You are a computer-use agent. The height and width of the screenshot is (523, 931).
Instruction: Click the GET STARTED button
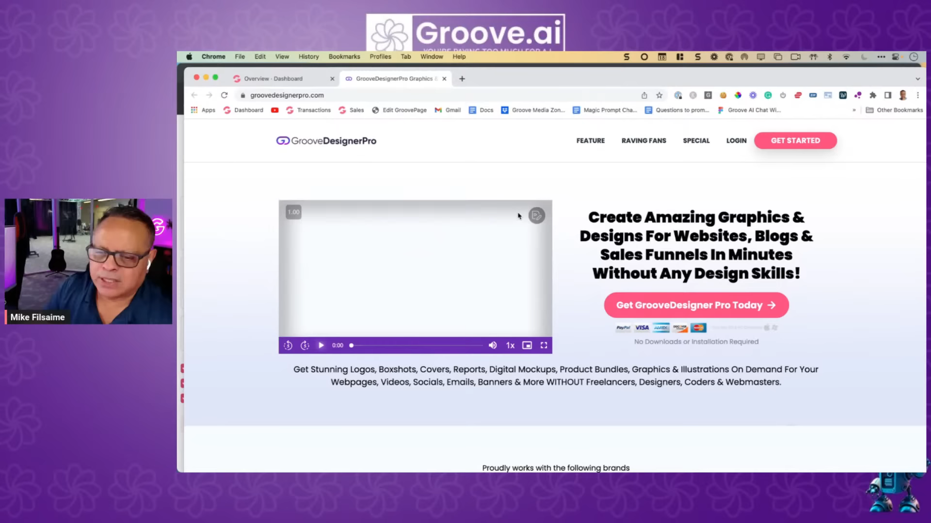(x=796, y=141)
